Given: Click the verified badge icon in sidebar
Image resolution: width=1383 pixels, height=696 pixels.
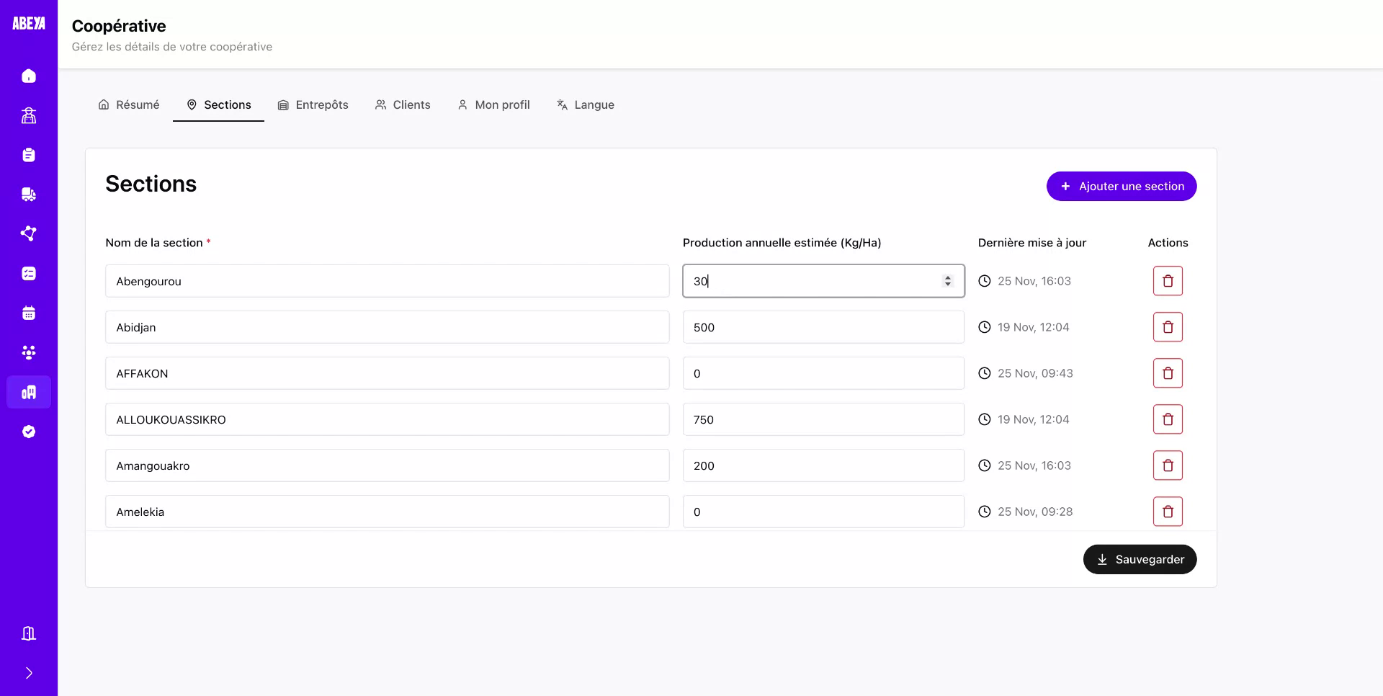Looking at the screenshot, I should 29,431.
